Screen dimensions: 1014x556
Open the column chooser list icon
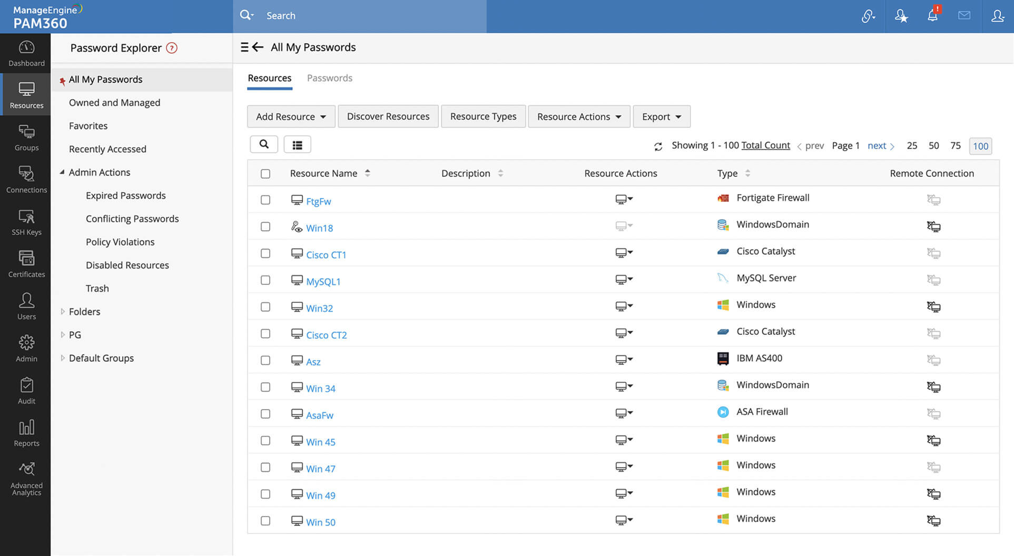click(x=297, y=145)
